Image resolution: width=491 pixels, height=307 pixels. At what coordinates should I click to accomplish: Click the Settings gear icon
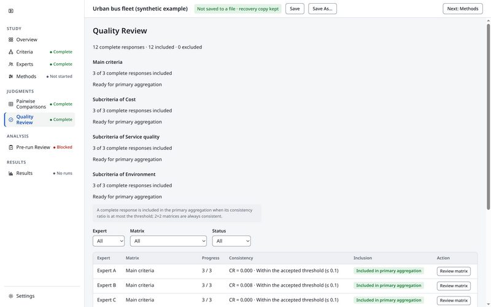pos(11,296)
